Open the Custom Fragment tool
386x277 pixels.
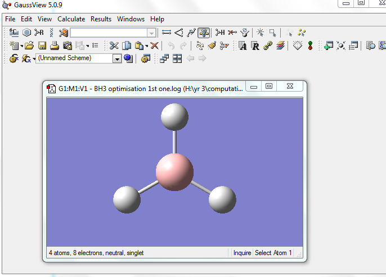coord(64,33)
